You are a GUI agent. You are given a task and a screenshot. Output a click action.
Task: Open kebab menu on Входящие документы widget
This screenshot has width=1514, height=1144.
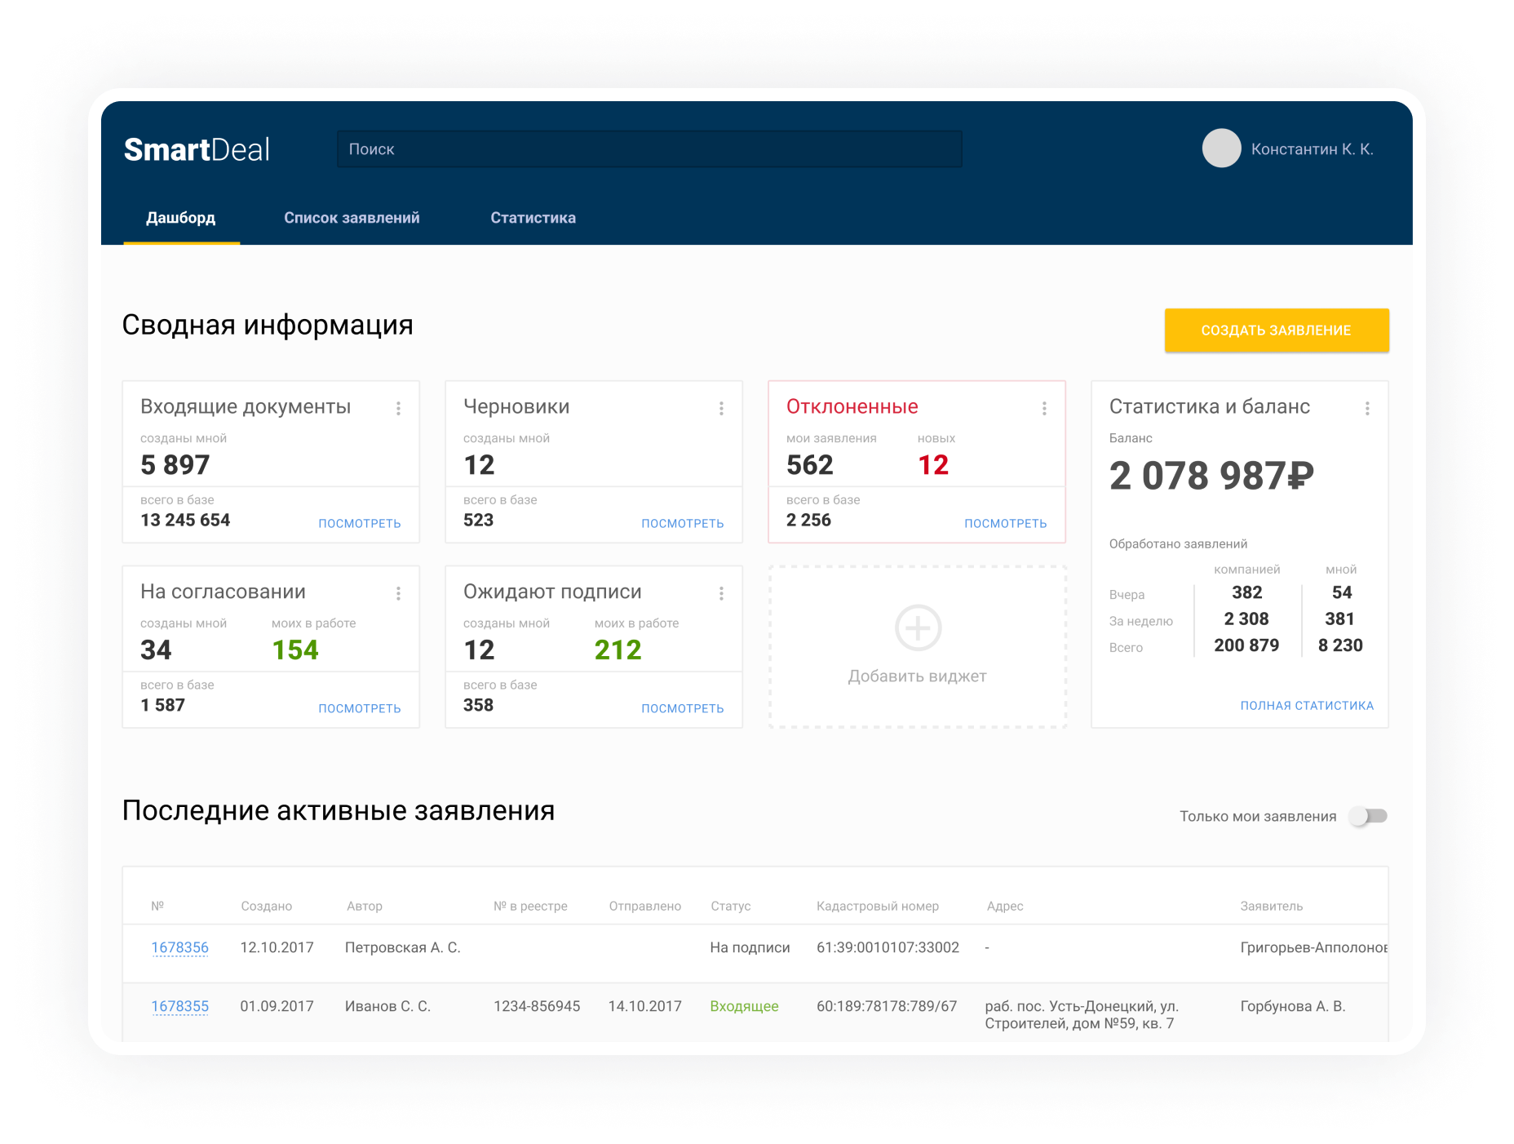click(x=398, y=408)
